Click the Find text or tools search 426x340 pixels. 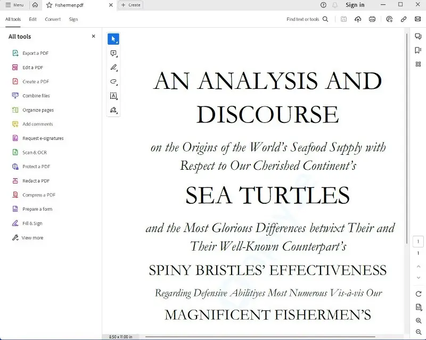pyautogui.click(x=307, y=19)
